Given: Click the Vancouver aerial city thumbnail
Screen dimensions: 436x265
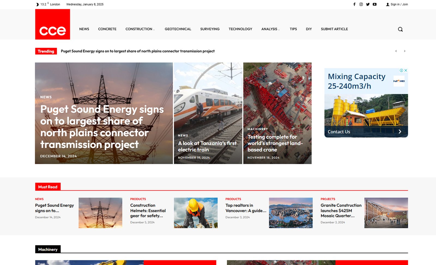Looking at the screenshot, I should click(x=291, y=213).
